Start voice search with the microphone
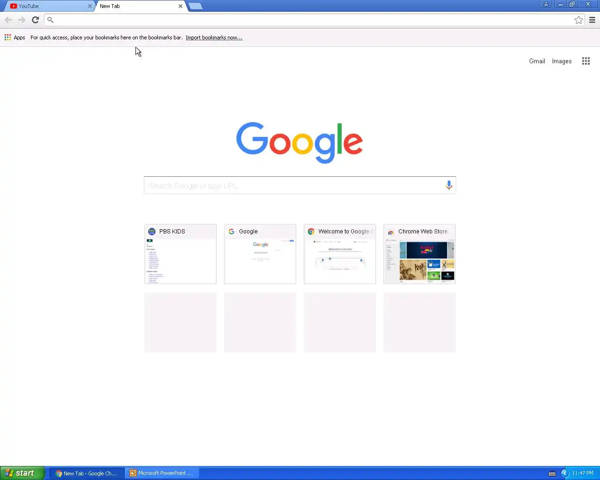Screen dimensions: 600x480 click(x=449, y=185)
